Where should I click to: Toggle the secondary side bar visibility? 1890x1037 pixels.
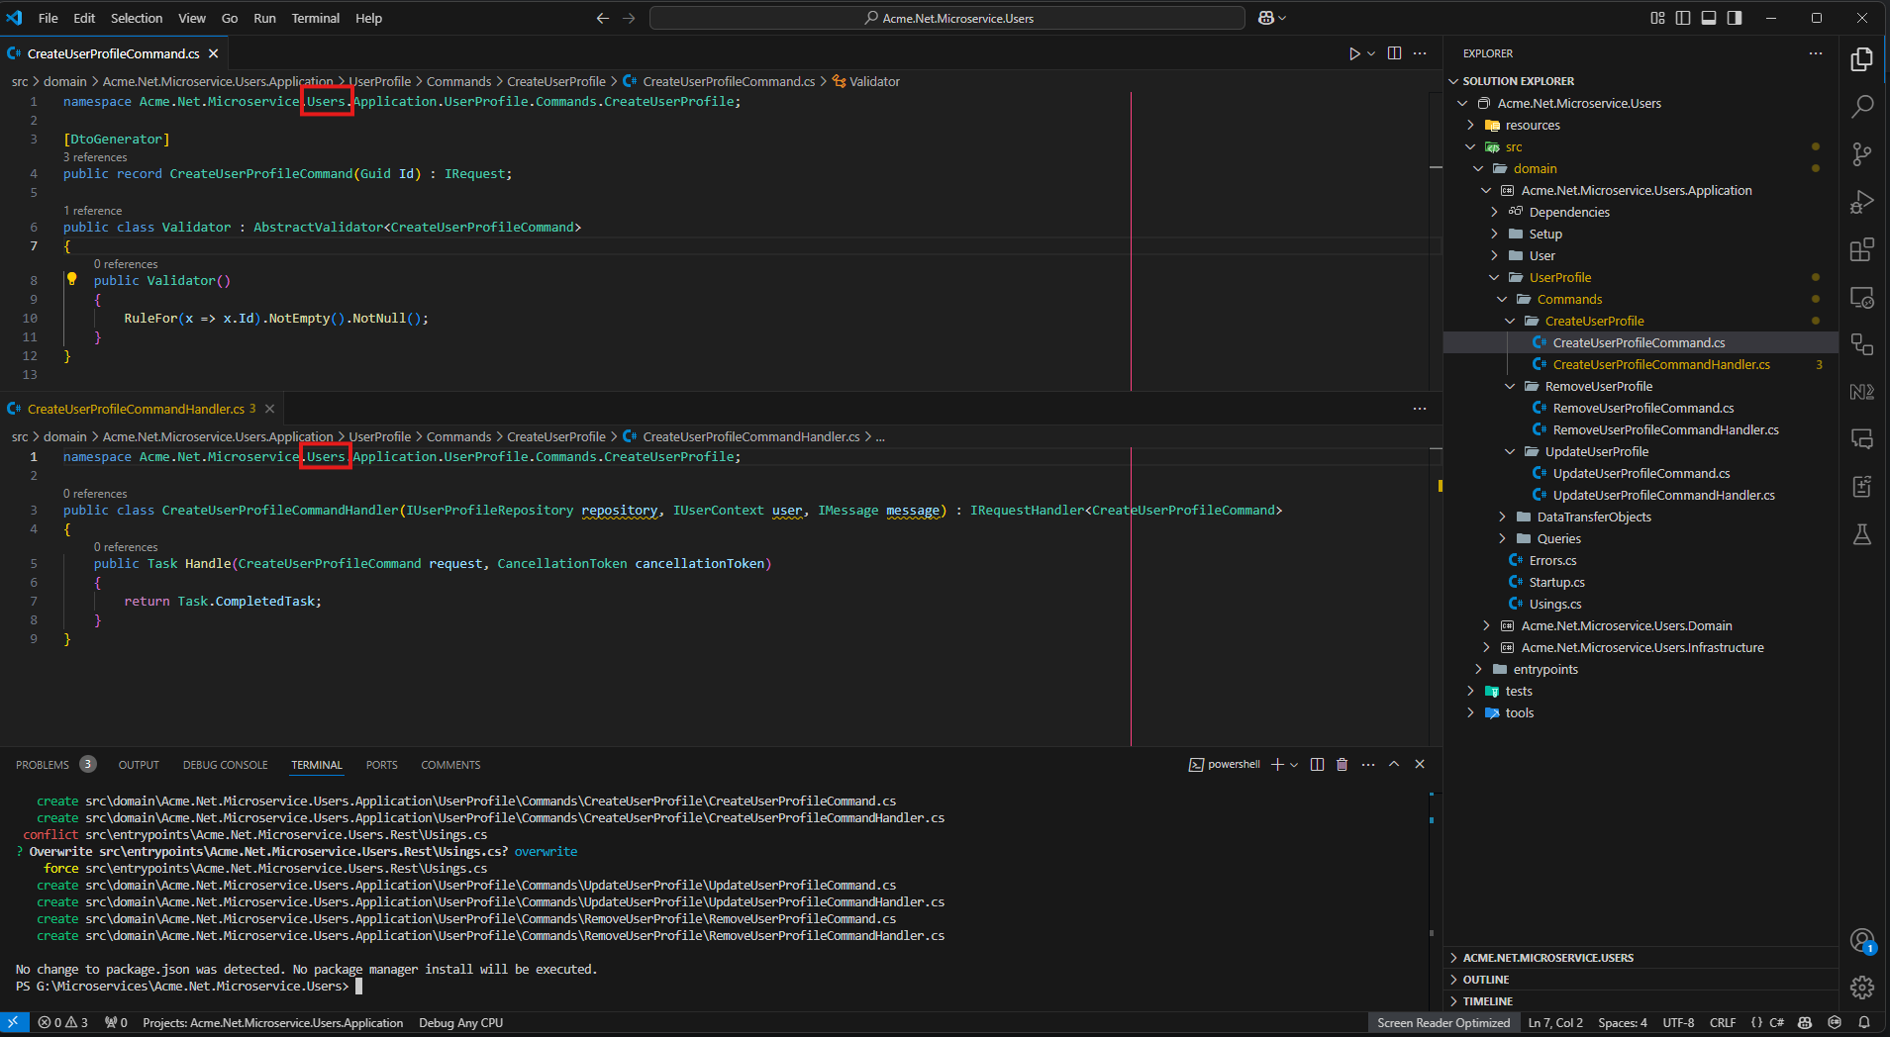[1735, 18]
